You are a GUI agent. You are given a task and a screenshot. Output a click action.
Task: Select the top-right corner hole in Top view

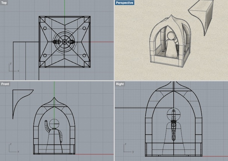[84, 28]
